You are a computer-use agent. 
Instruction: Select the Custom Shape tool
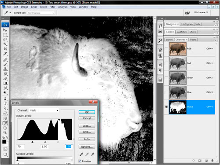pos(5,113)
